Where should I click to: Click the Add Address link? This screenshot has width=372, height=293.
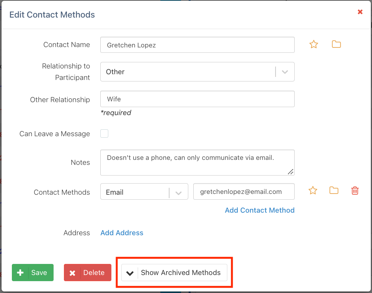[122, 233]
